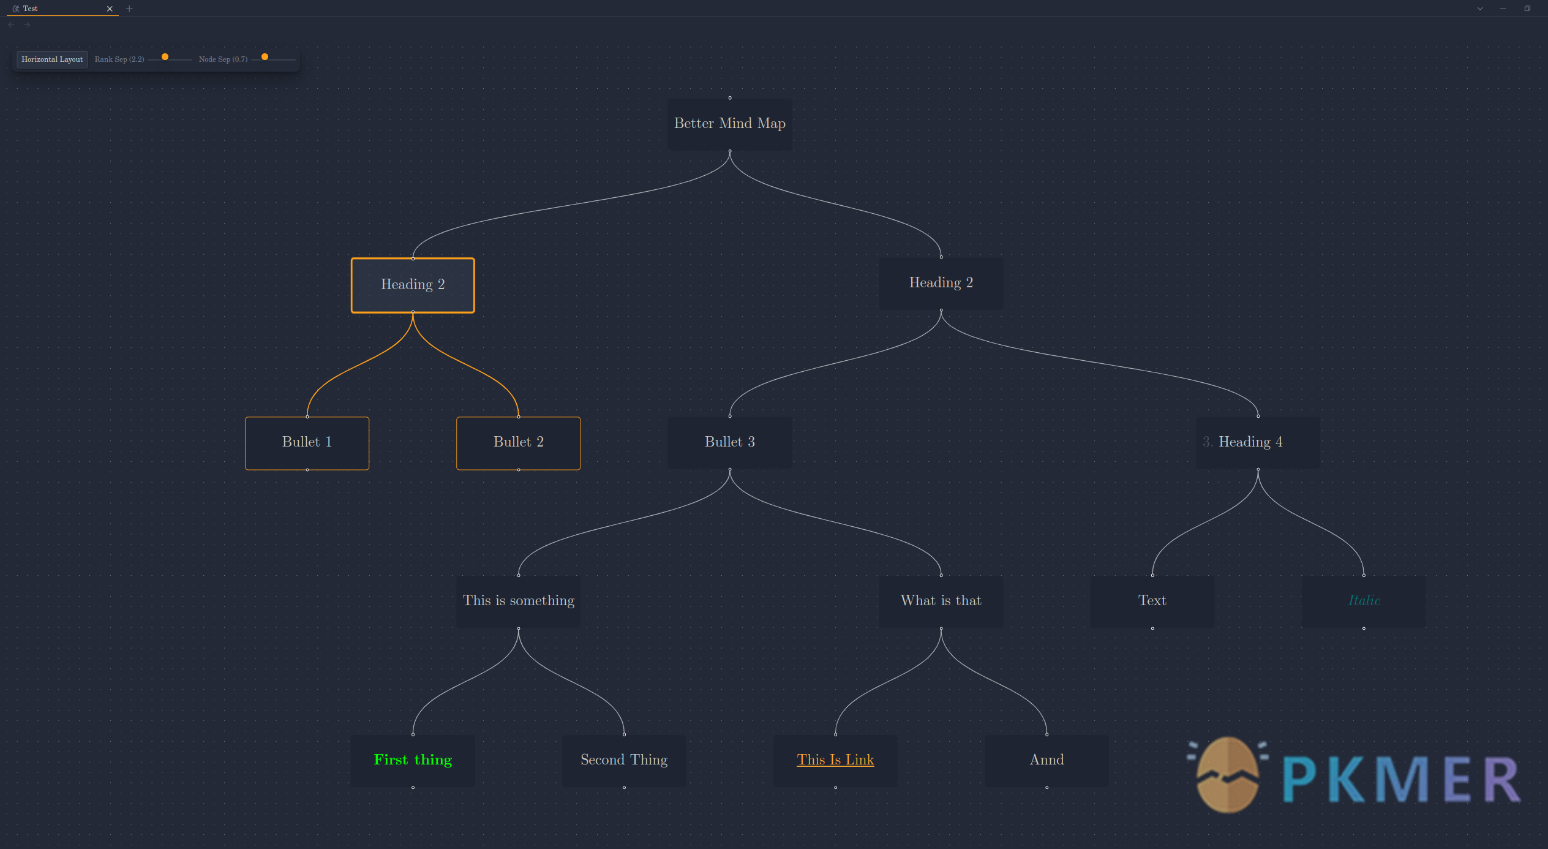Select the Second Thing node

[x=624, y=761]
